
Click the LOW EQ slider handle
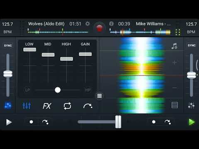[30, 50]
